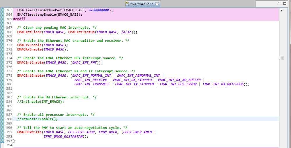The height and width of the screenshot is (148, 291).
Task: Click the EMACIntClear function name
Action: click(29, 32)
